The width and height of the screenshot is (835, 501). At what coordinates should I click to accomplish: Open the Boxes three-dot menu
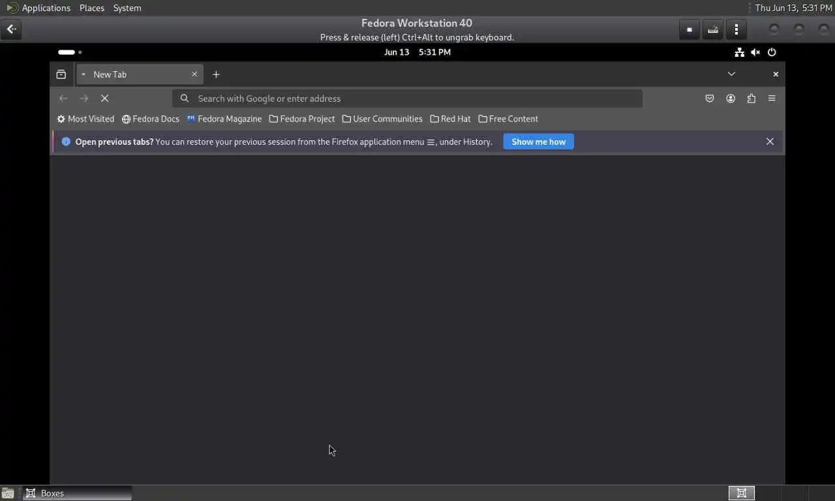coord(736,29)
